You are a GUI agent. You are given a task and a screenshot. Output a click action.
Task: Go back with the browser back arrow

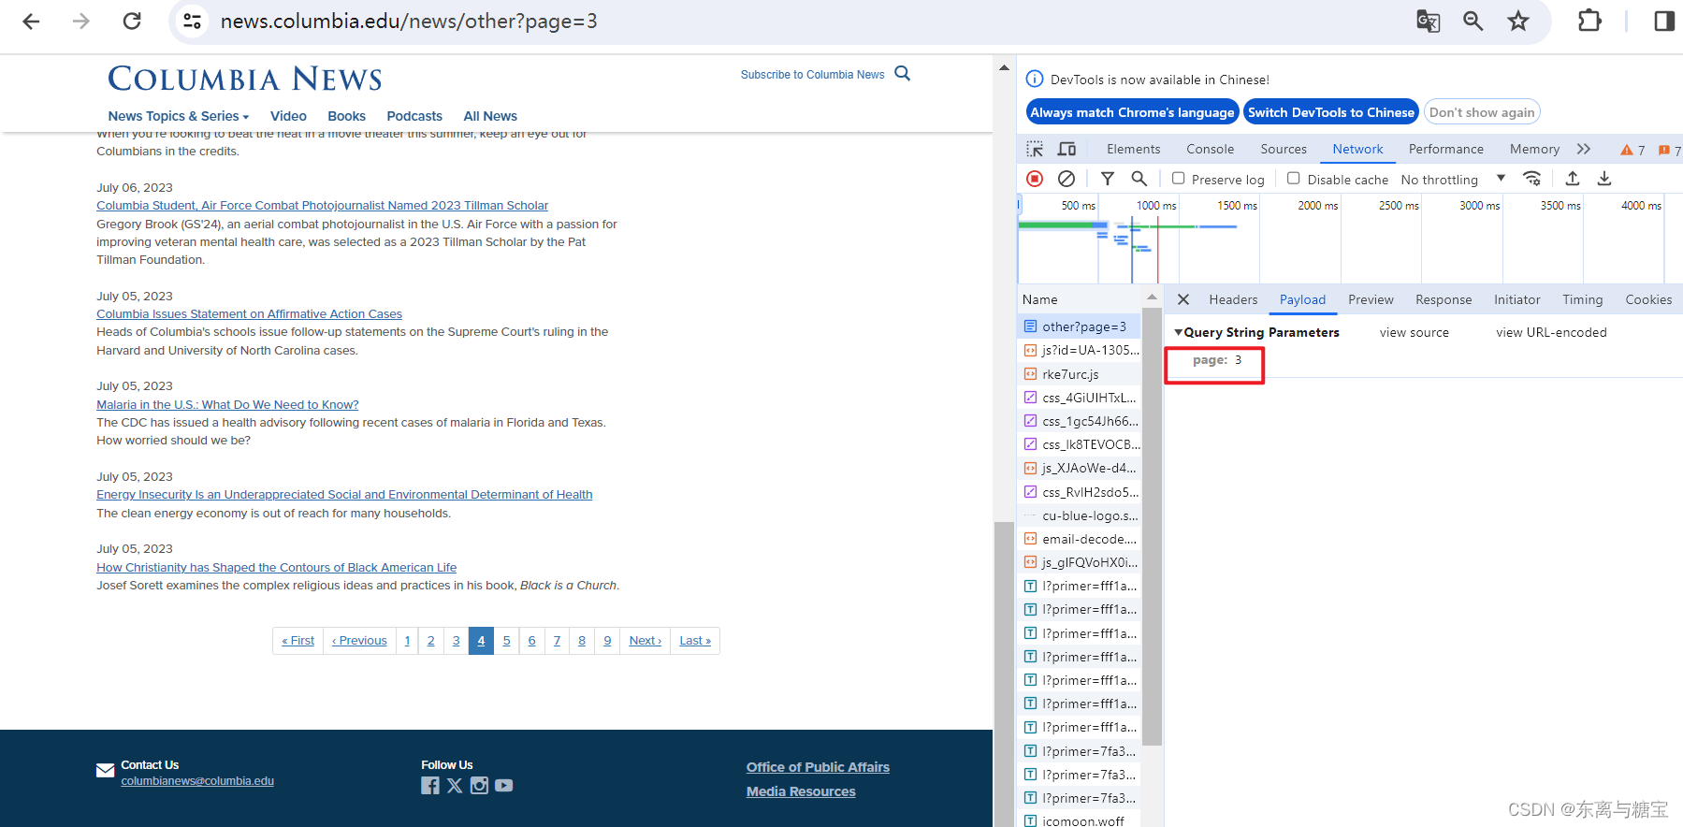[31, 21]
